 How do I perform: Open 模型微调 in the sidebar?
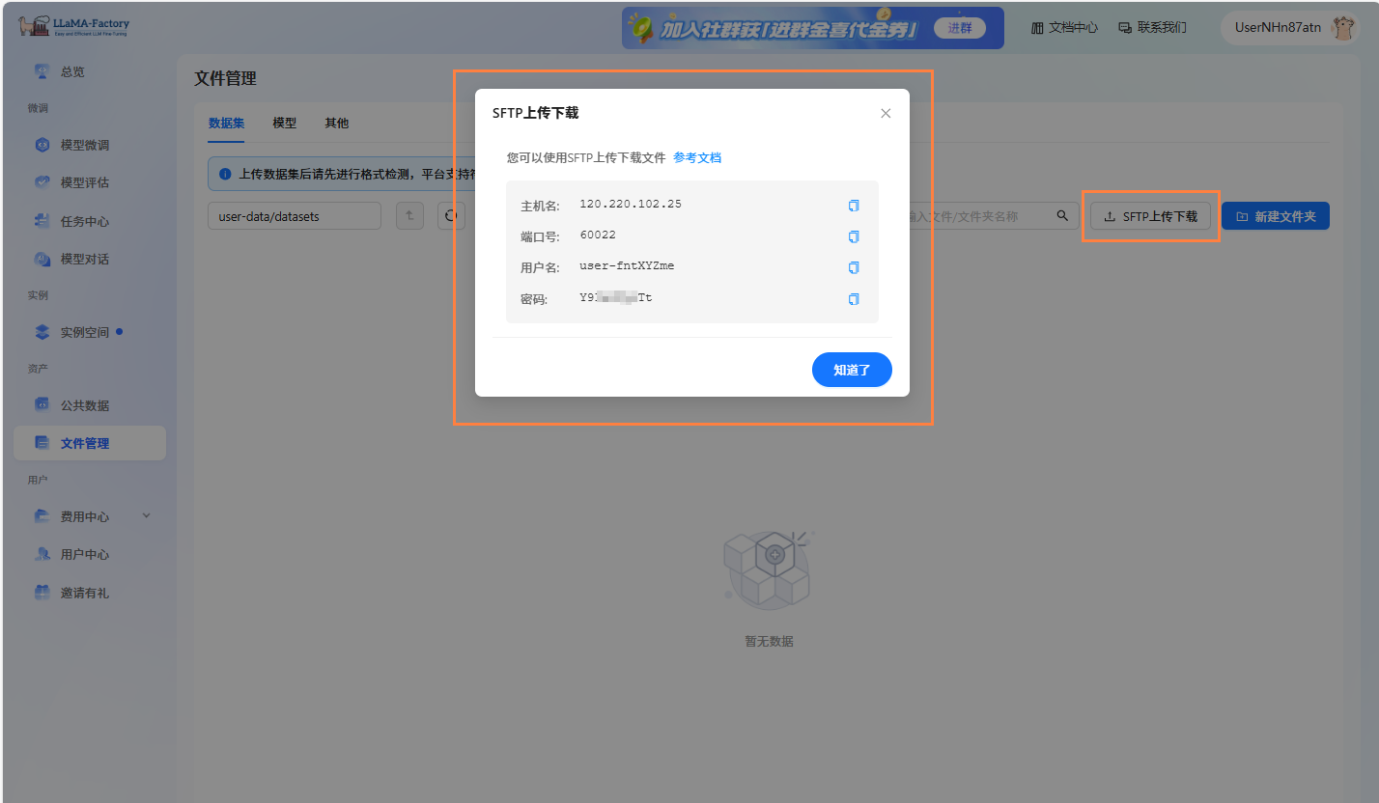(85, 145)
